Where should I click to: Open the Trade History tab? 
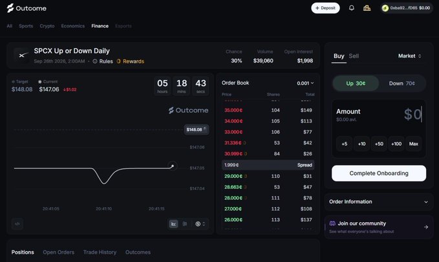(100, 252)
